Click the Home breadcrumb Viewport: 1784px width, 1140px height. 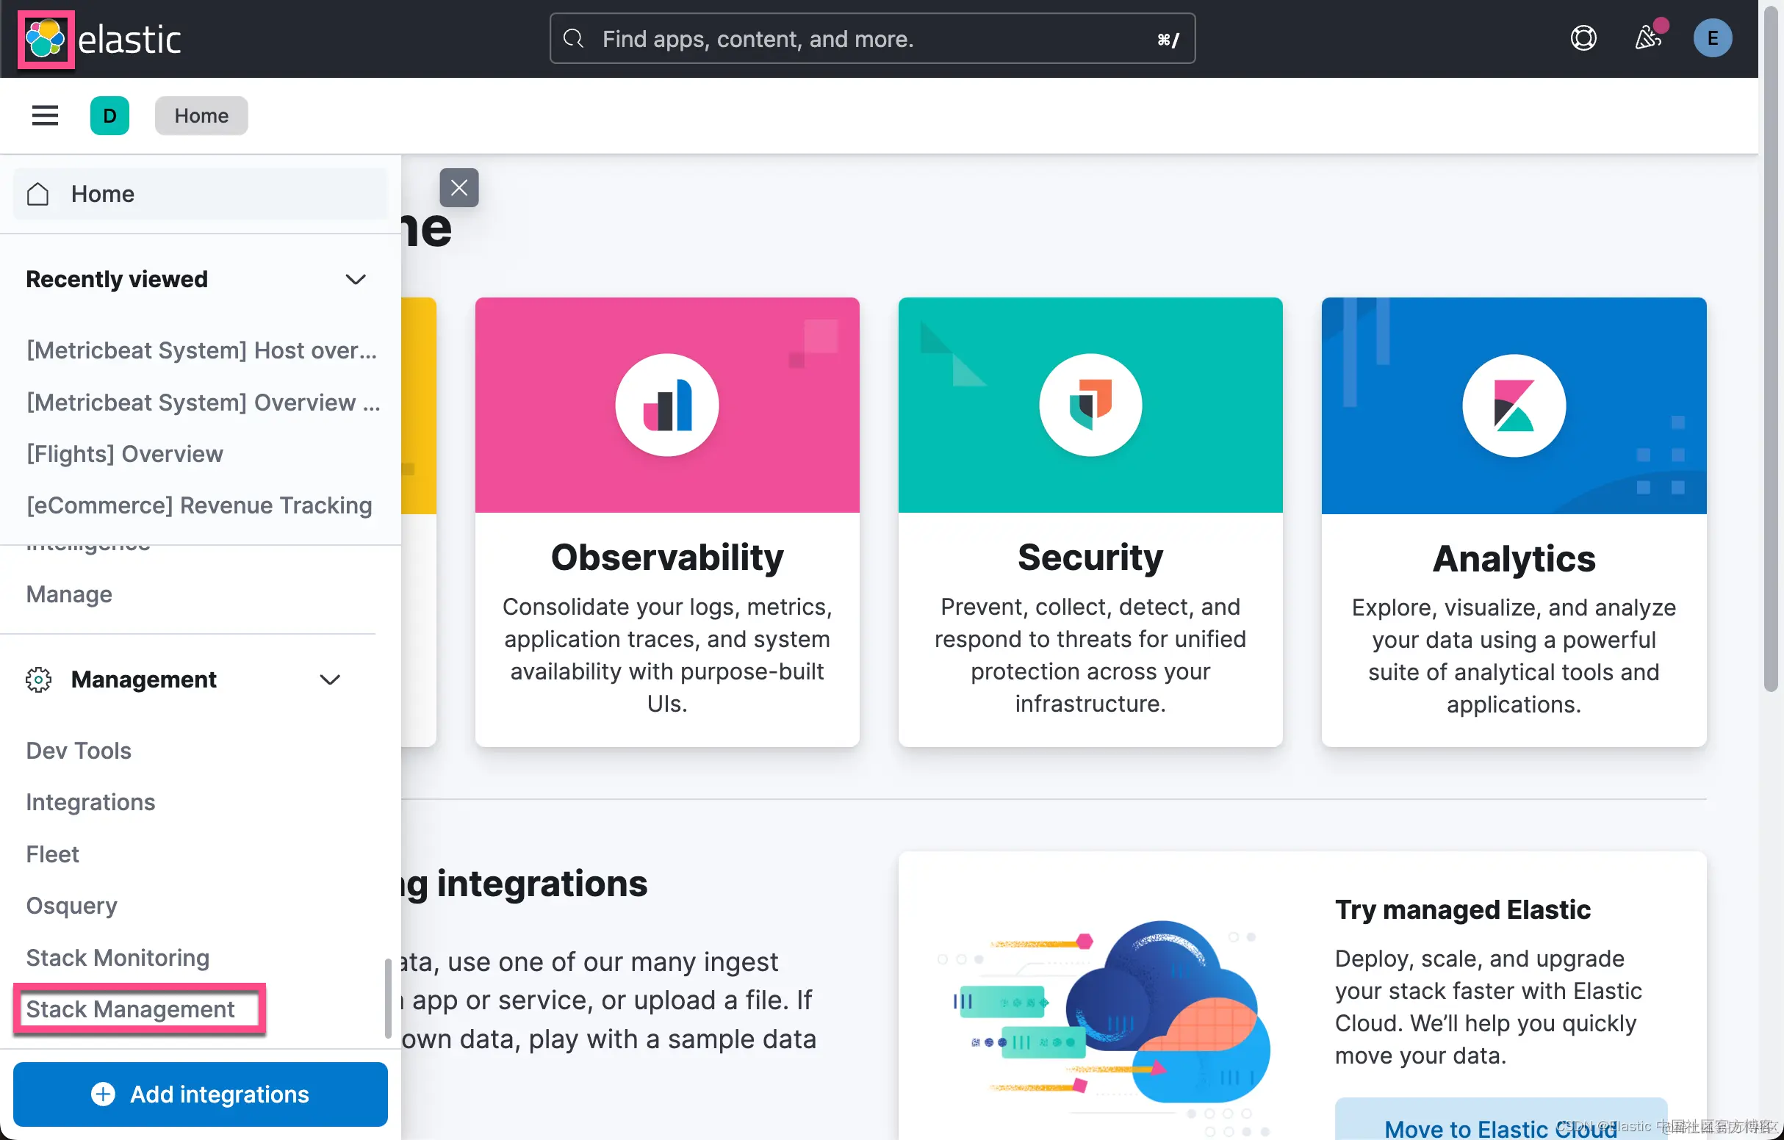201,115
